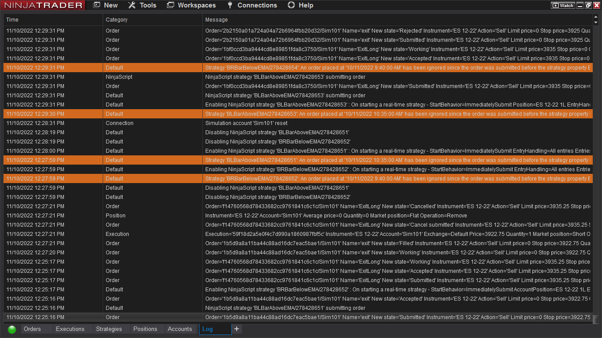Select the Enabling 'BLBarAboveEMA/278428653' strategy row
Viewport: 602px width, 338px height.
[298, 105]
